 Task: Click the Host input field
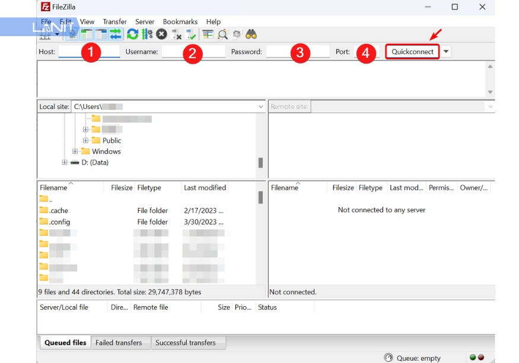coord(90,52)
